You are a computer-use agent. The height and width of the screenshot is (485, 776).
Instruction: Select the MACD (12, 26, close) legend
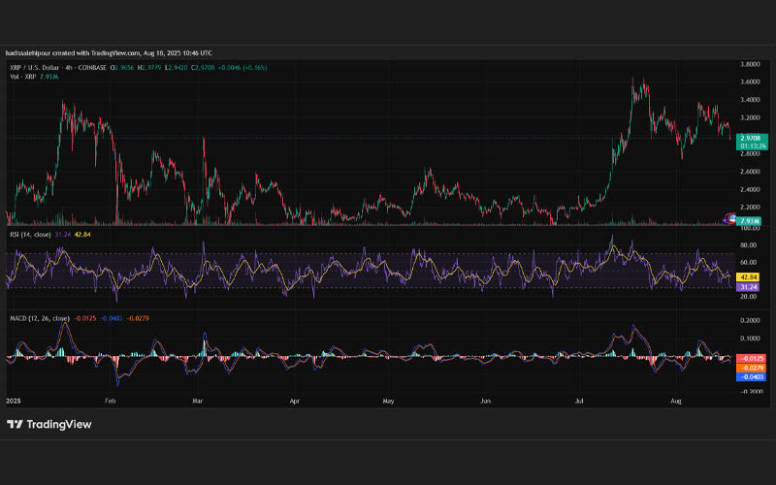coord(40,318)
